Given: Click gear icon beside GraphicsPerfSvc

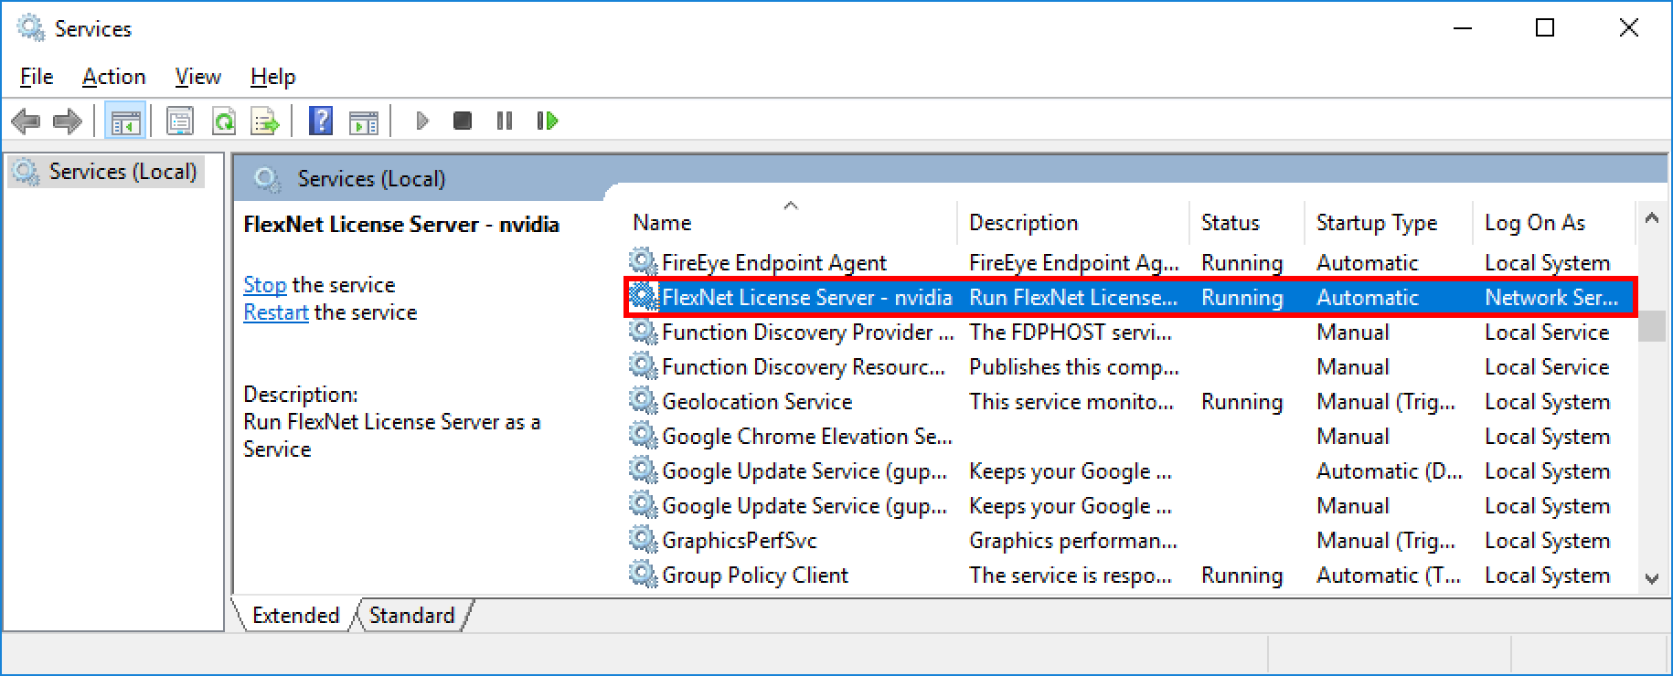Looking at the screenshot, I should (x=644, y=540).
